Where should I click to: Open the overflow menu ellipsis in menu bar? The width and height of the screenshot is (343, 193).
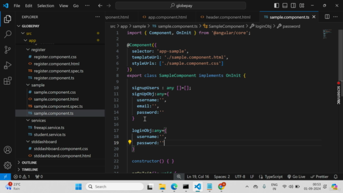(87, 5)
